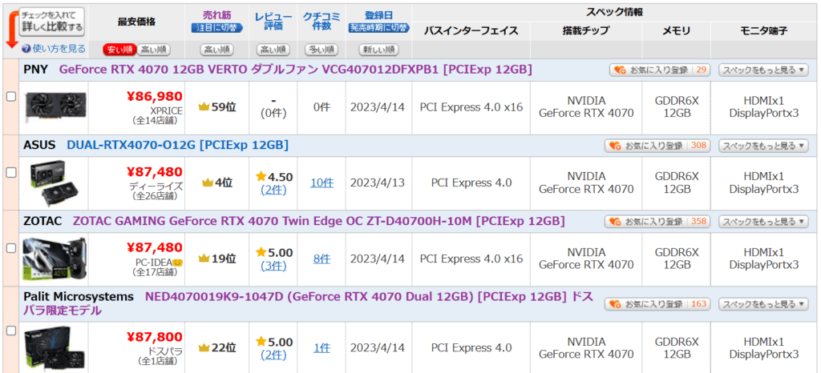Tick the checkbox for ZOTAC Twin Edge OC
This screenshot has height=373, width=821.
10,248
